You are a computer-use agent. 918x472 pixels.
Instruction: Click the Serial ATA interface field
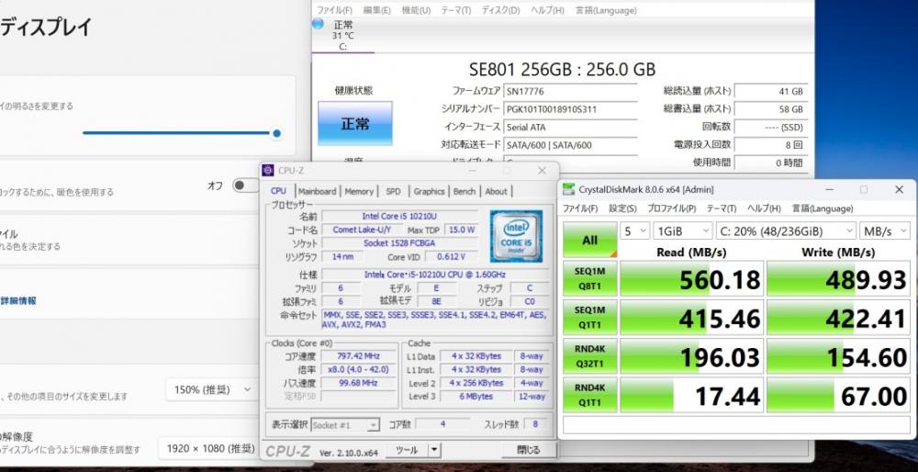coord(570,127)
